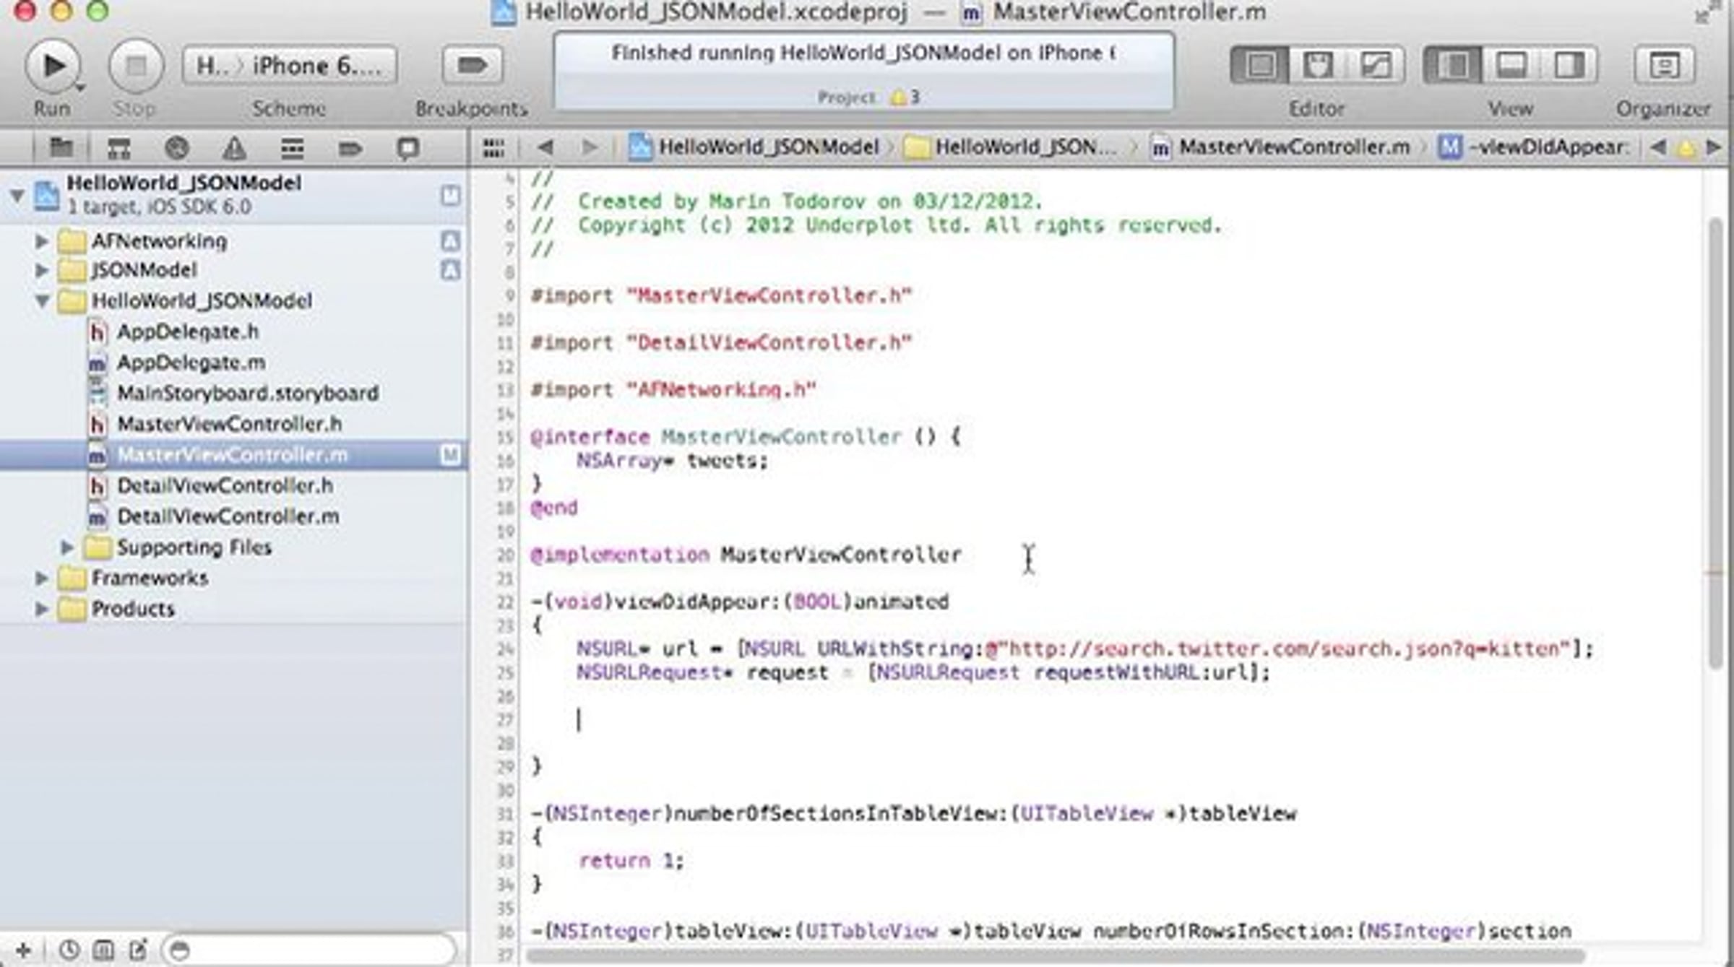Open the Organizer window
The width and height of the screenshot is (1734, 967).
1664,66
